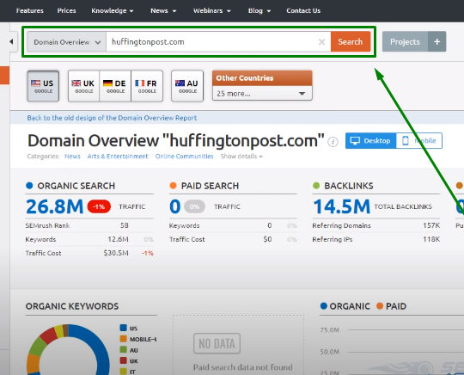Expand Other Countries 25 more dropdown

pyautogui.click(x=262, y=94)
